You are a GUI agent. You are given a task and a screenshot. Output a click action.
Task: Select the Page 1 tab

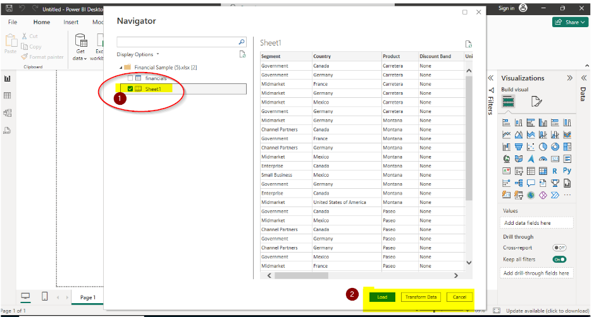coord(87,297)
